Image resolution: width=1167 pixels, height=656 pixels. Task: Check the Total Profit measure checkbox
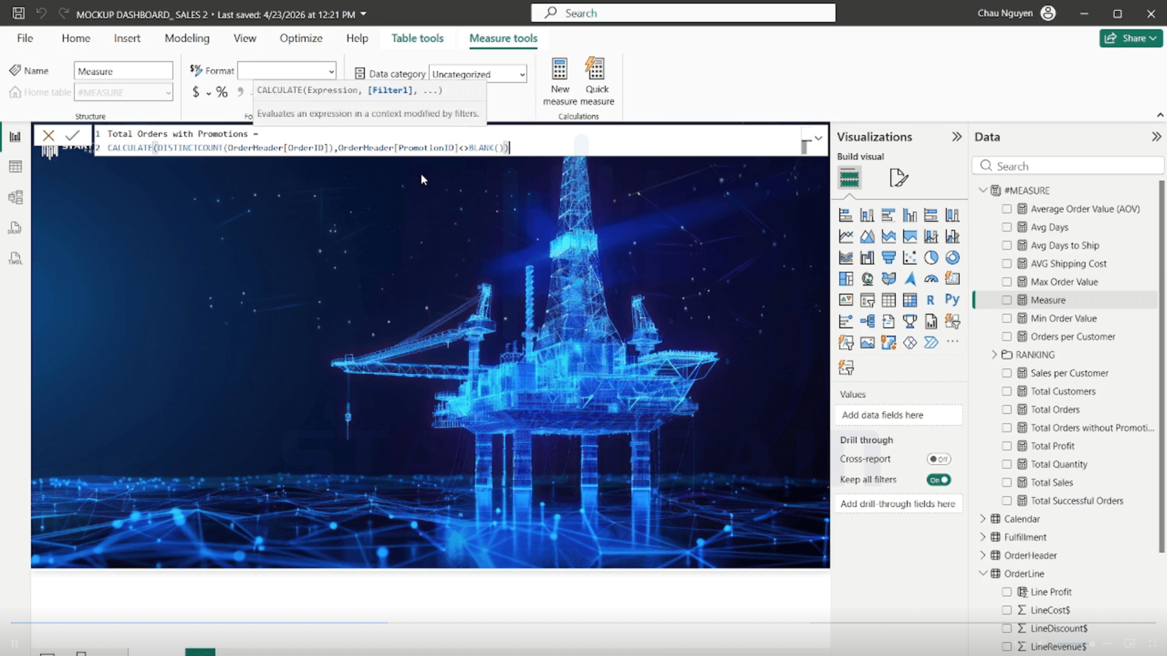[1007, 446]
